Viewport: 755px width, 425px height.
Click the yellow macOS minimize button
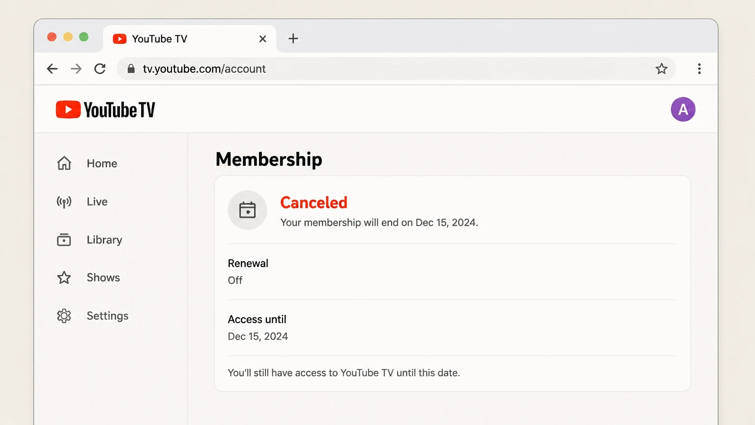pos(68,37)
